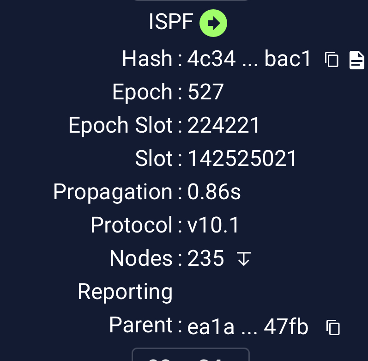Open parent block ea1a ... 47fb
The image size is (368, 361).
(x=247, y=327)
